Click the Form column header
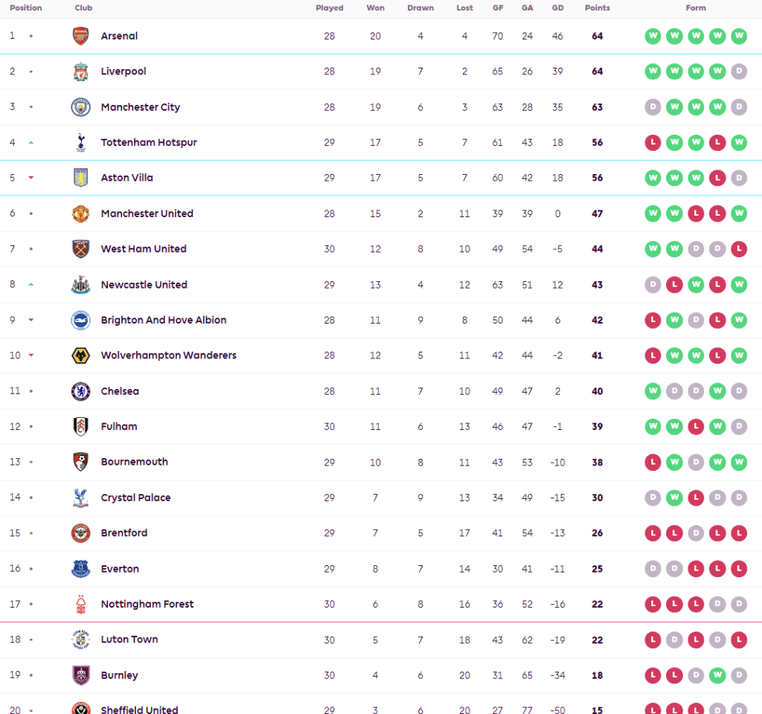762x714 pixels. click(696, 8)
